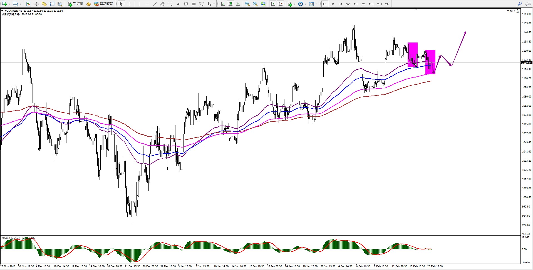Image resolution: width=533 pixels, height=270 pixels.
Task: Click the Zoom Out magnifier icon
Action: [x=255, y=4]
